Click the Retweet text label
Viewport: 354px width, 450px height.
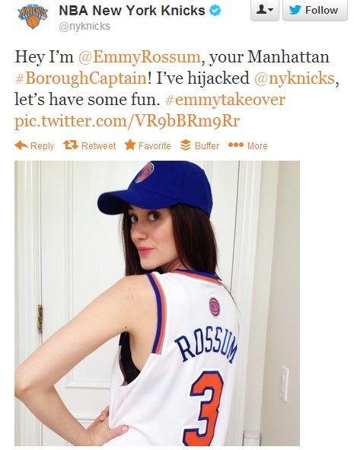[x=98, y=145]
